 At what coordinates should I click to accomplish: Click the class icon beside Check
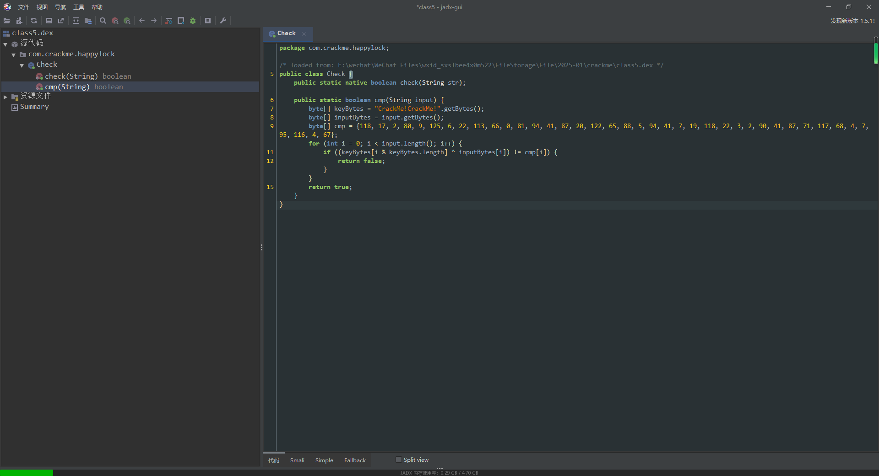point(31,65)
